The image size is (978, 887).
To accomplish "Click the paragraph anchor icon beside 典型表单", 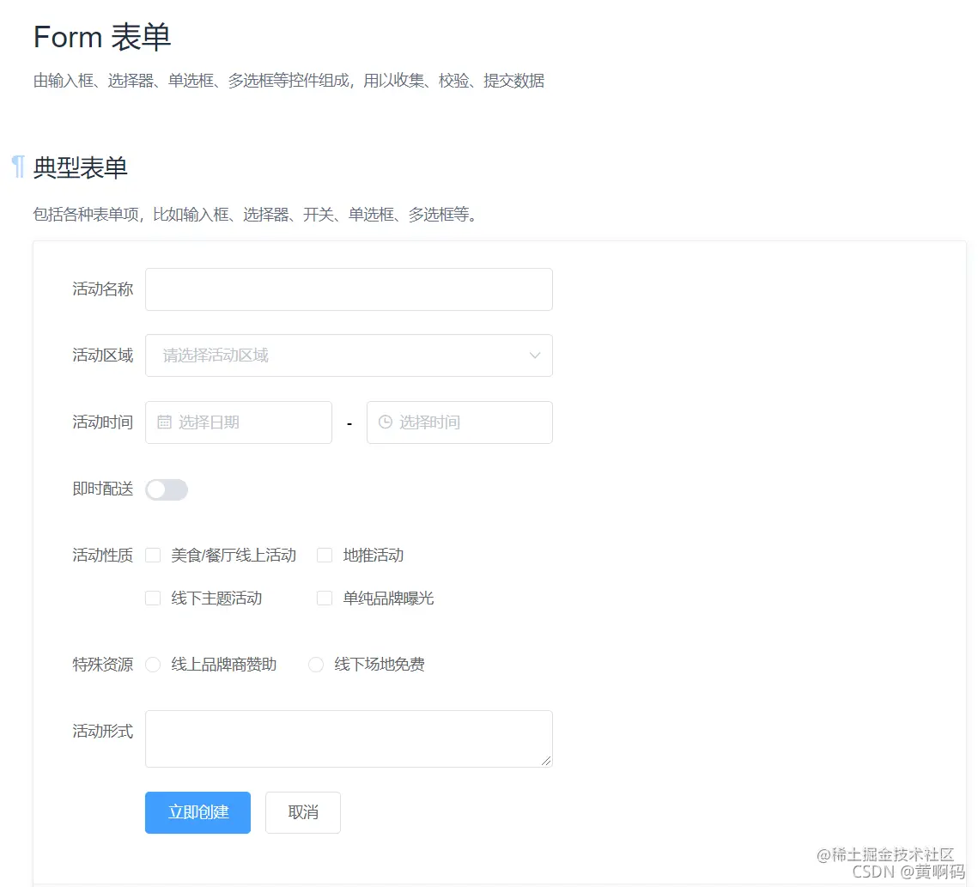I will 18,167.
